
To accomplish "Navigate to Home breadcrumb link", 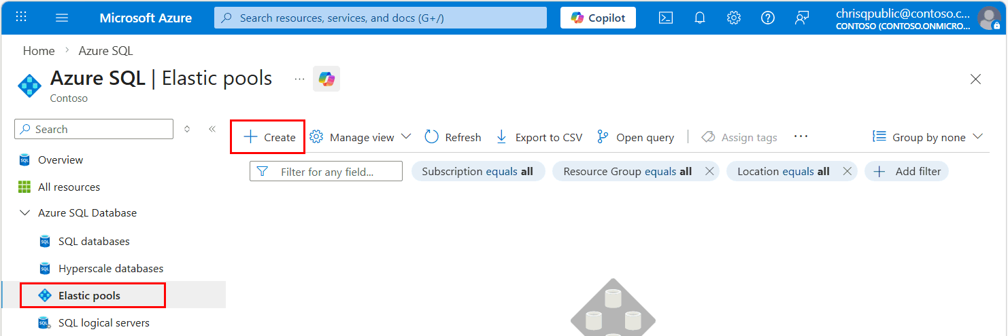I will [x=39, y=51].
